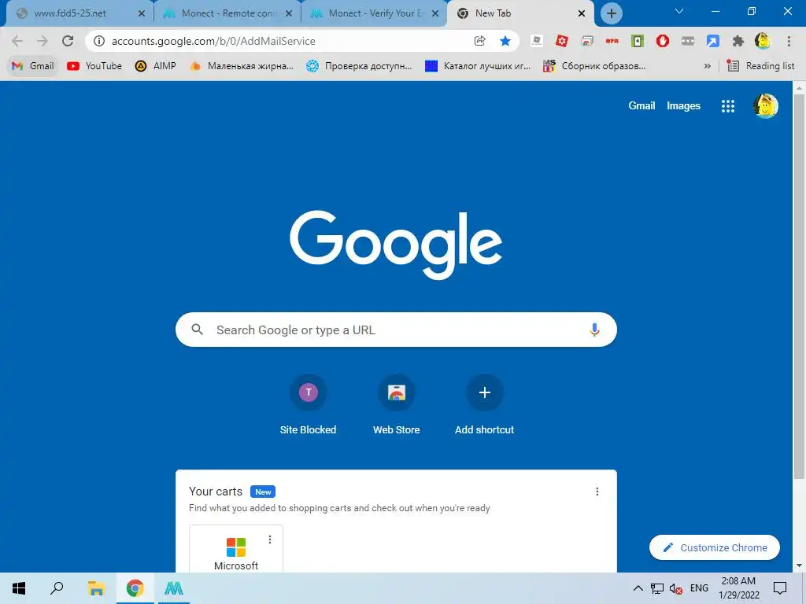Open the tab search dropdown arrow
The height and width of the screenshot is (604, 806).
[x=679, y=11]
